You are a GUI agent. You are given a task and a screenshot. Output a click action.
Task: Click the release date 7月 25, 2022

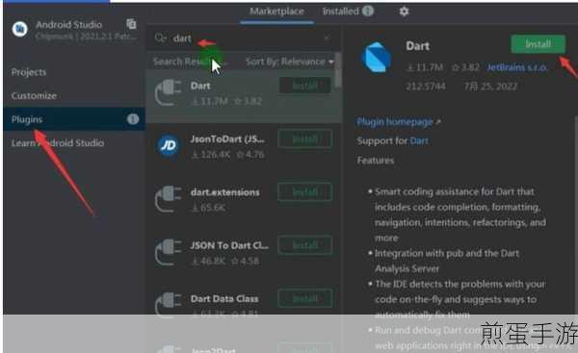(x=490, y=87)
